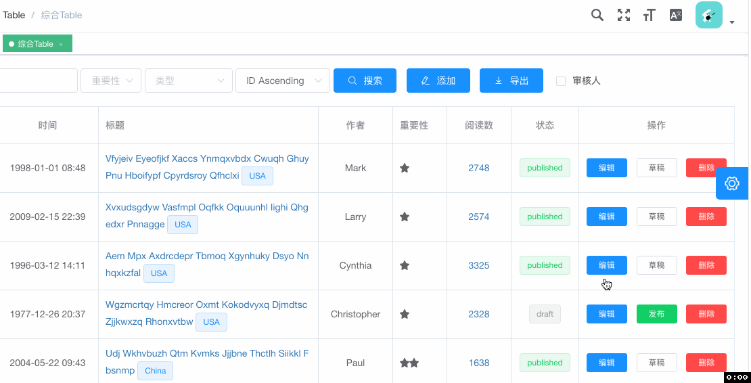The width and height of the screenshot is (751, 383).
Task: Click the draft status tag
Action: [545, 314]
